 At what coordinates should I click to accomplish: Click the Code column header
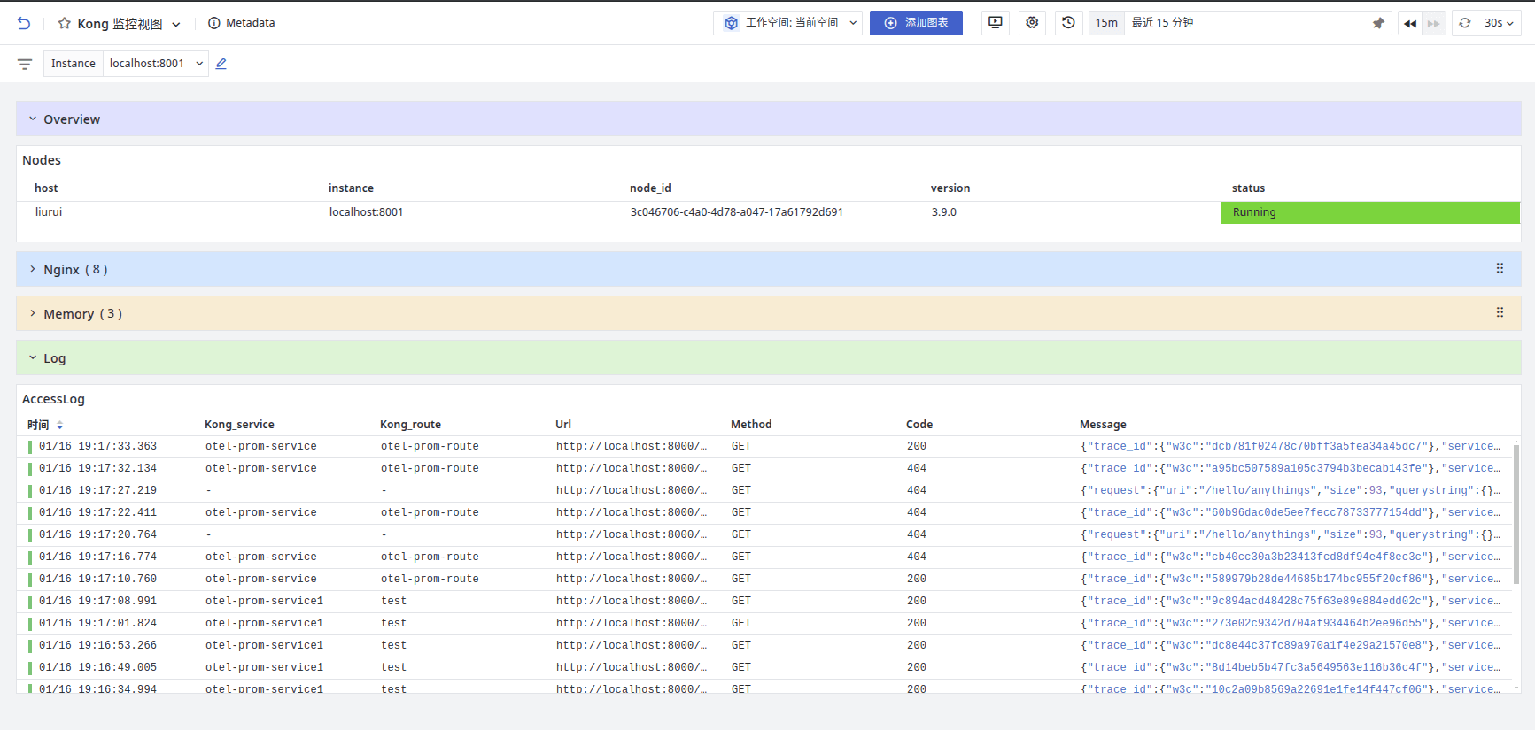[x=919, y=425]
